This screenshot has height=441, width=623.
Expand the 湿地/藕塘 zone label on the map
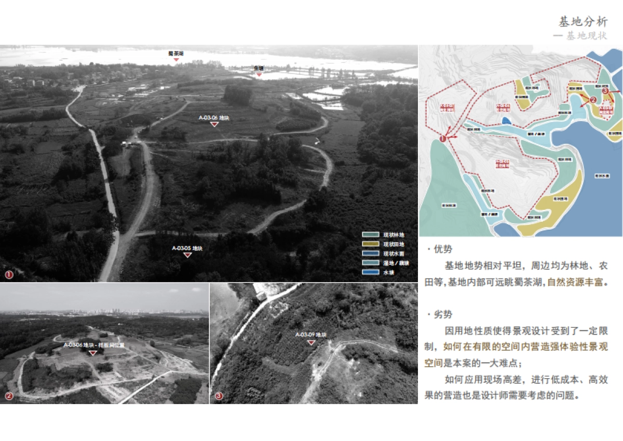pos(536,133)
